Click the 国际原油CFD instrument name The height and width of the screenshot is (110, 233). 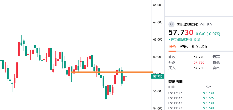[x=187, y=24]
